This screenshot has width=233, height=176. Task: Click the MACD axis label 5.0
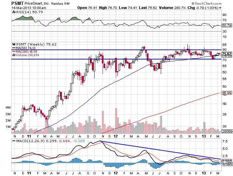click(225, 148)
